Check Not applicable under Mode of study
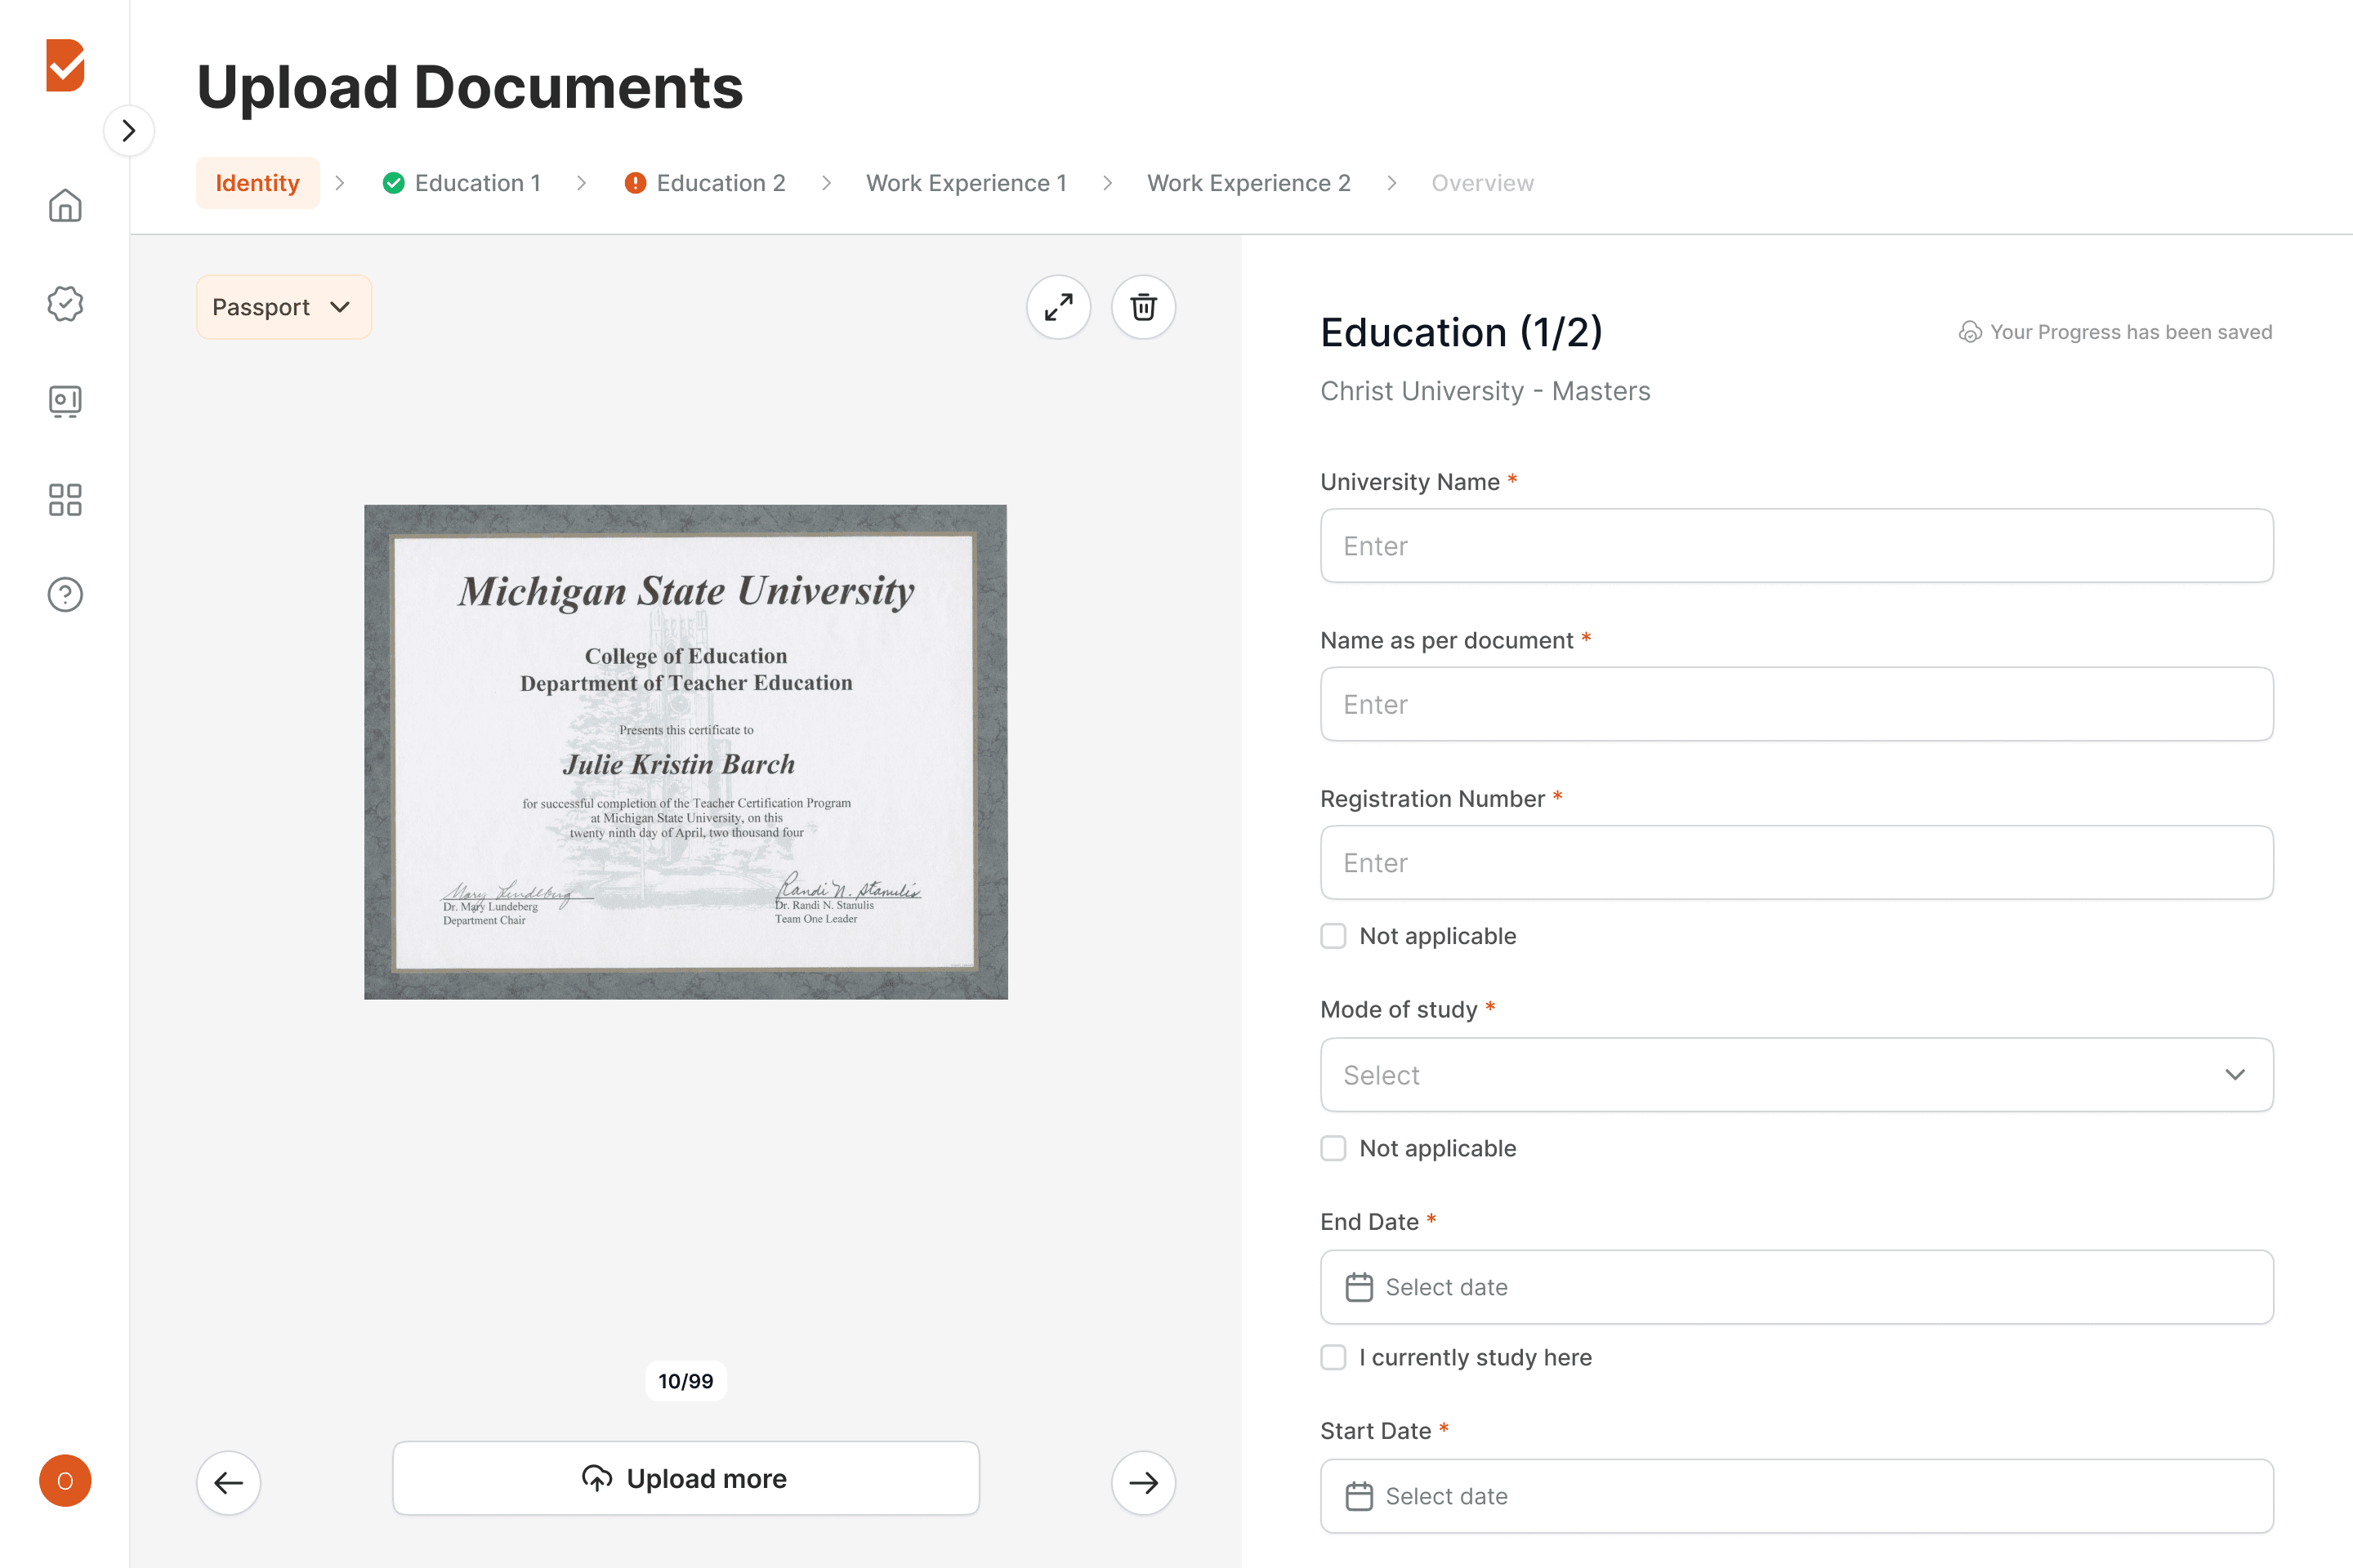Viewport: 2353px width, 1568px height. click(x=1333, y=1148)
